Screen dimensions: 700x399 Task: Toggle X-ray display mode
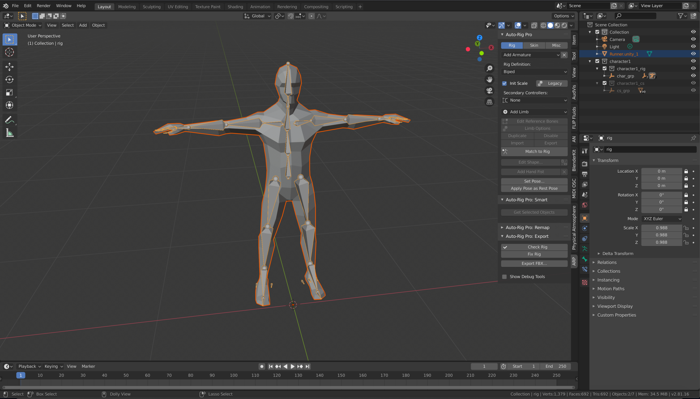pos(534,25)
